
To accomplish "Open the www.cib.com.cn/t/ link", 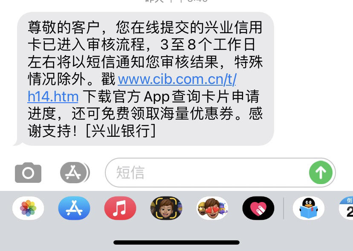I will 177,79.
